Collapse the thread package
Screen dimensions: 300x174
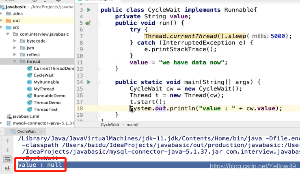click(15, 61)
